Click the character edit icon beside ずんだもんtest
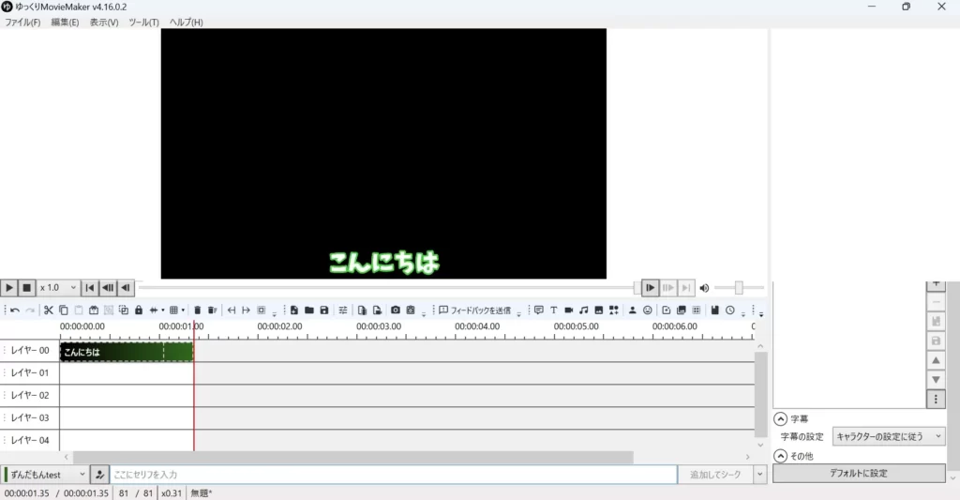The height and width of the screenshot is (500, 960). pyautogui.click(x=99, y=475)
